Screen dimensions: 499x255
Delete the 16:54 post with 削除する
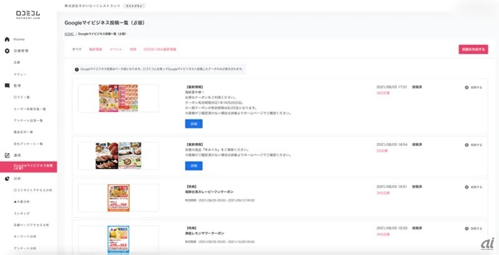[x=473, y=145]
